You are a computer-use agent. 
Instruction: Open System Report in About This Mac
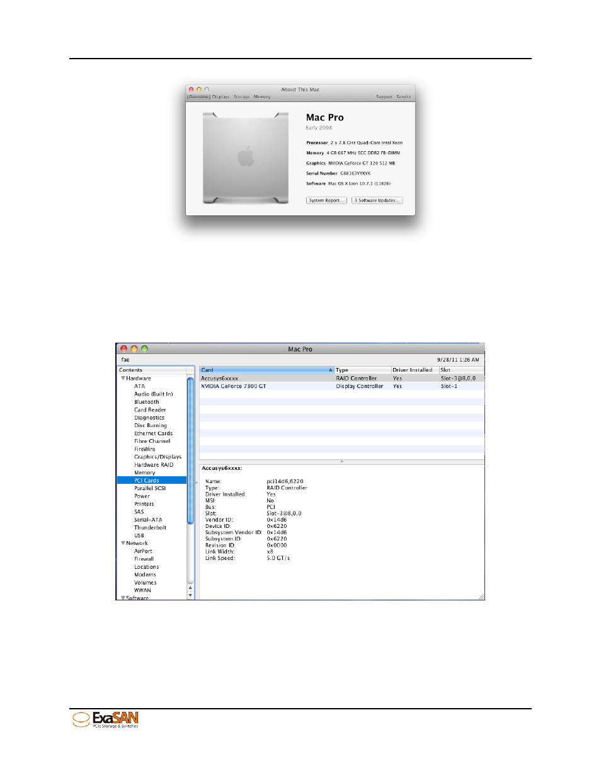pyautogui.click(x=326, y=200)
